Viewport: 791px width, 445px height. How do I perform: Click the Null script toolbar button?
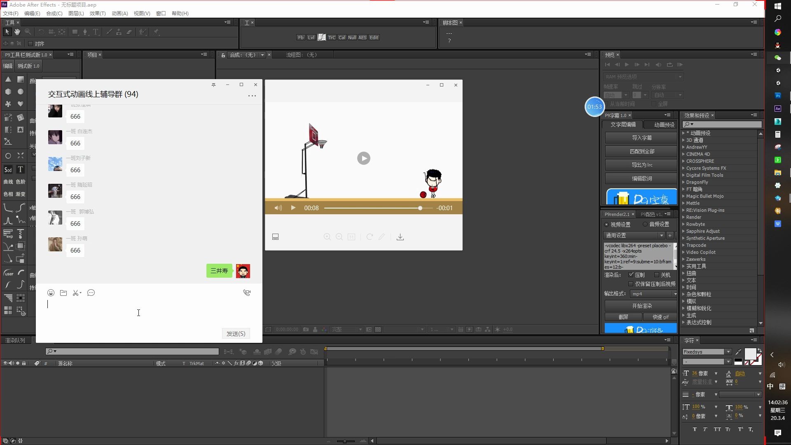[352, 37]
